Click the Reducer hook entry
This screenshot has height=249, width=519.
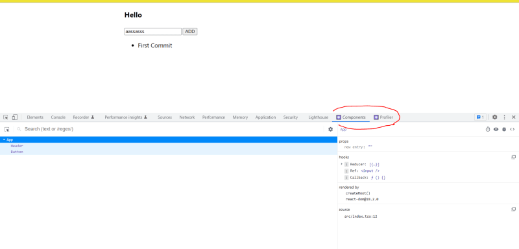coord(365,164)
